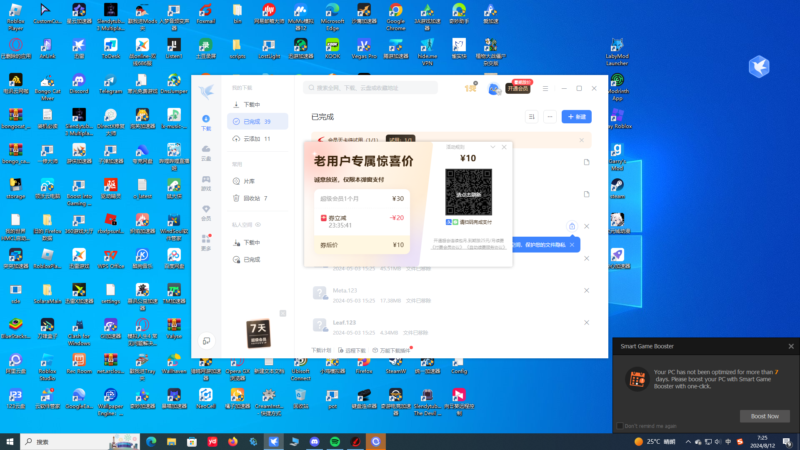Toggle the 私人空间 eye visibility icon
The width and height of the screenshot is (800, 450).
[258, 225]
